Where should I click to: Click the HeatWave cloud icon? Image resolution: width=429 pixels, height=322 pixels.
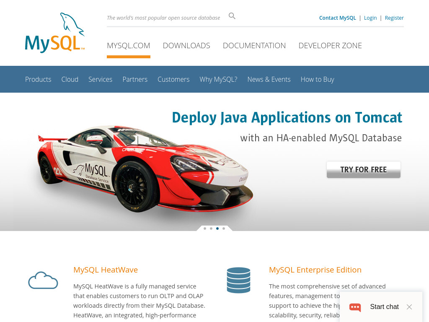click(x=43, y=280)
